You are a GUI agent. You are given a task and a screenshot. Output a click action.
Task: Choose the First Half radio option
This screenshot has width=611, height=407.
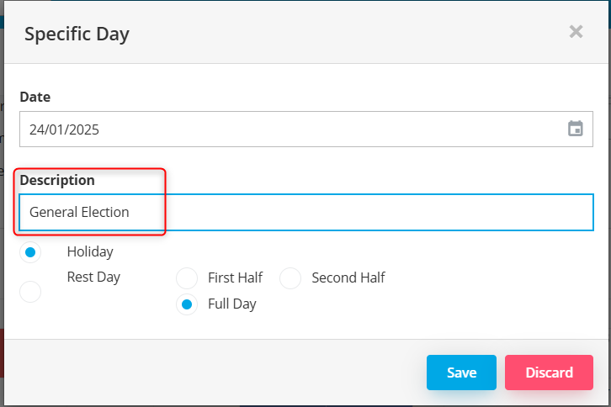(187, 278)
